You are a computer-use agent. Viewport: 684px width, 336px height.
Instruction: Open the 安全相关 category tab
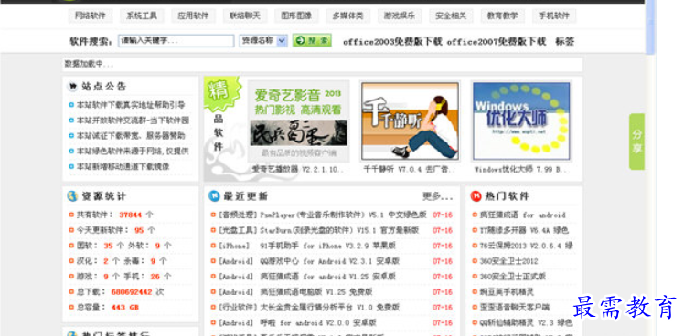tap(451, 16)
